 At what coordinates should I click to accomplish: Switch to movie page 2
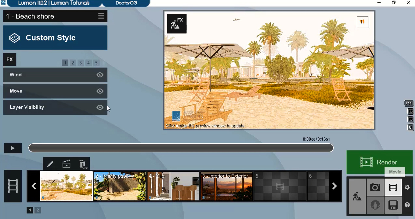[38, 210]
